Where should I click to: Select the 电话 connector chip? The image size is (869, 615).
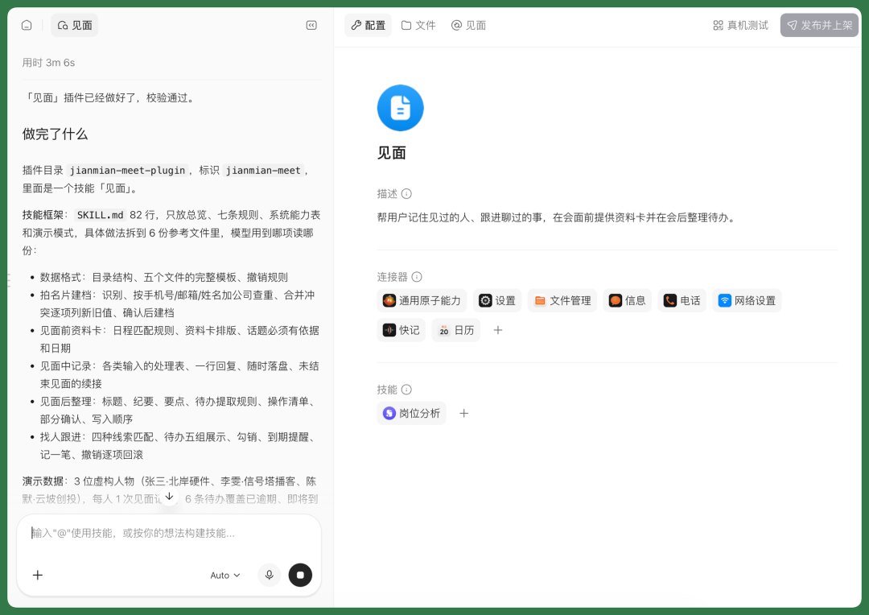(x=682, y=300)
